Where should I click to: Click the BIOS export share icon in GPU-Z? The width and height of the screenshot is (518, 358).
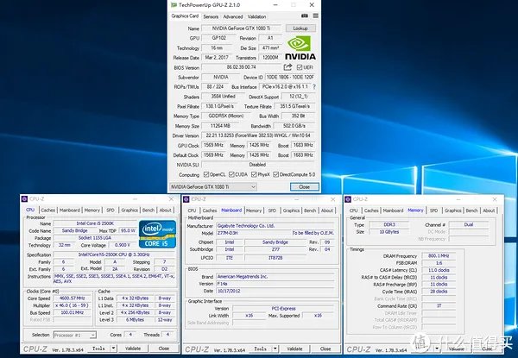(287, 67)
